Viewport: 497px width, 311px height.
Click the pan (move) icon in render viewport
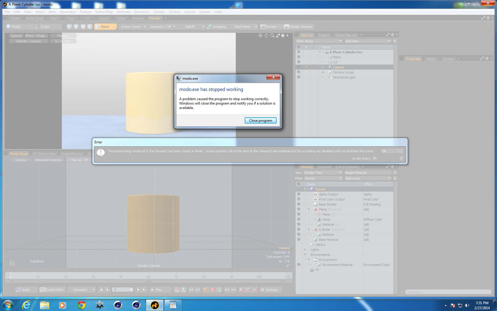point(260,36)
